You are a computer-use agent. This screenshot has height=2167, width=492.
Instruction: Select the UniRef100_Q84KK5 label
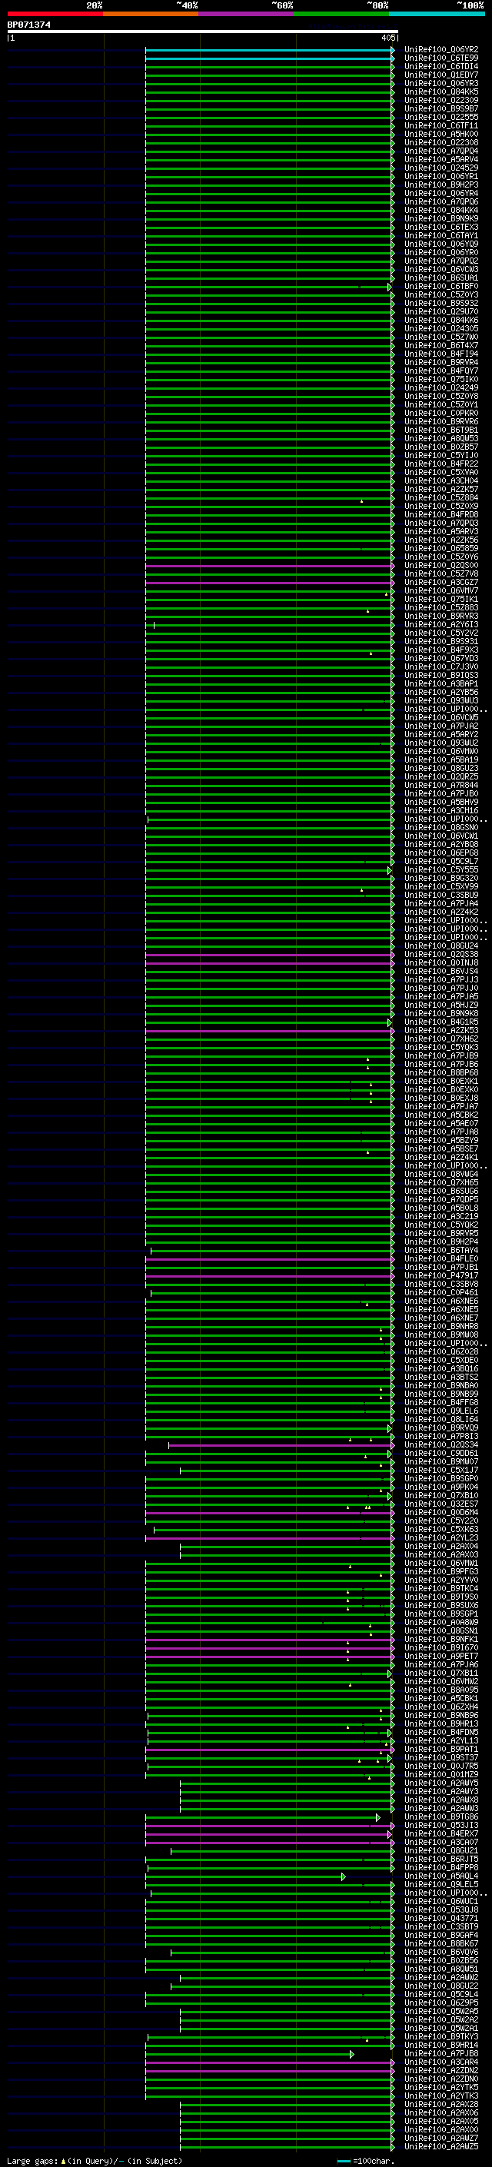click(x=440, y=91)
